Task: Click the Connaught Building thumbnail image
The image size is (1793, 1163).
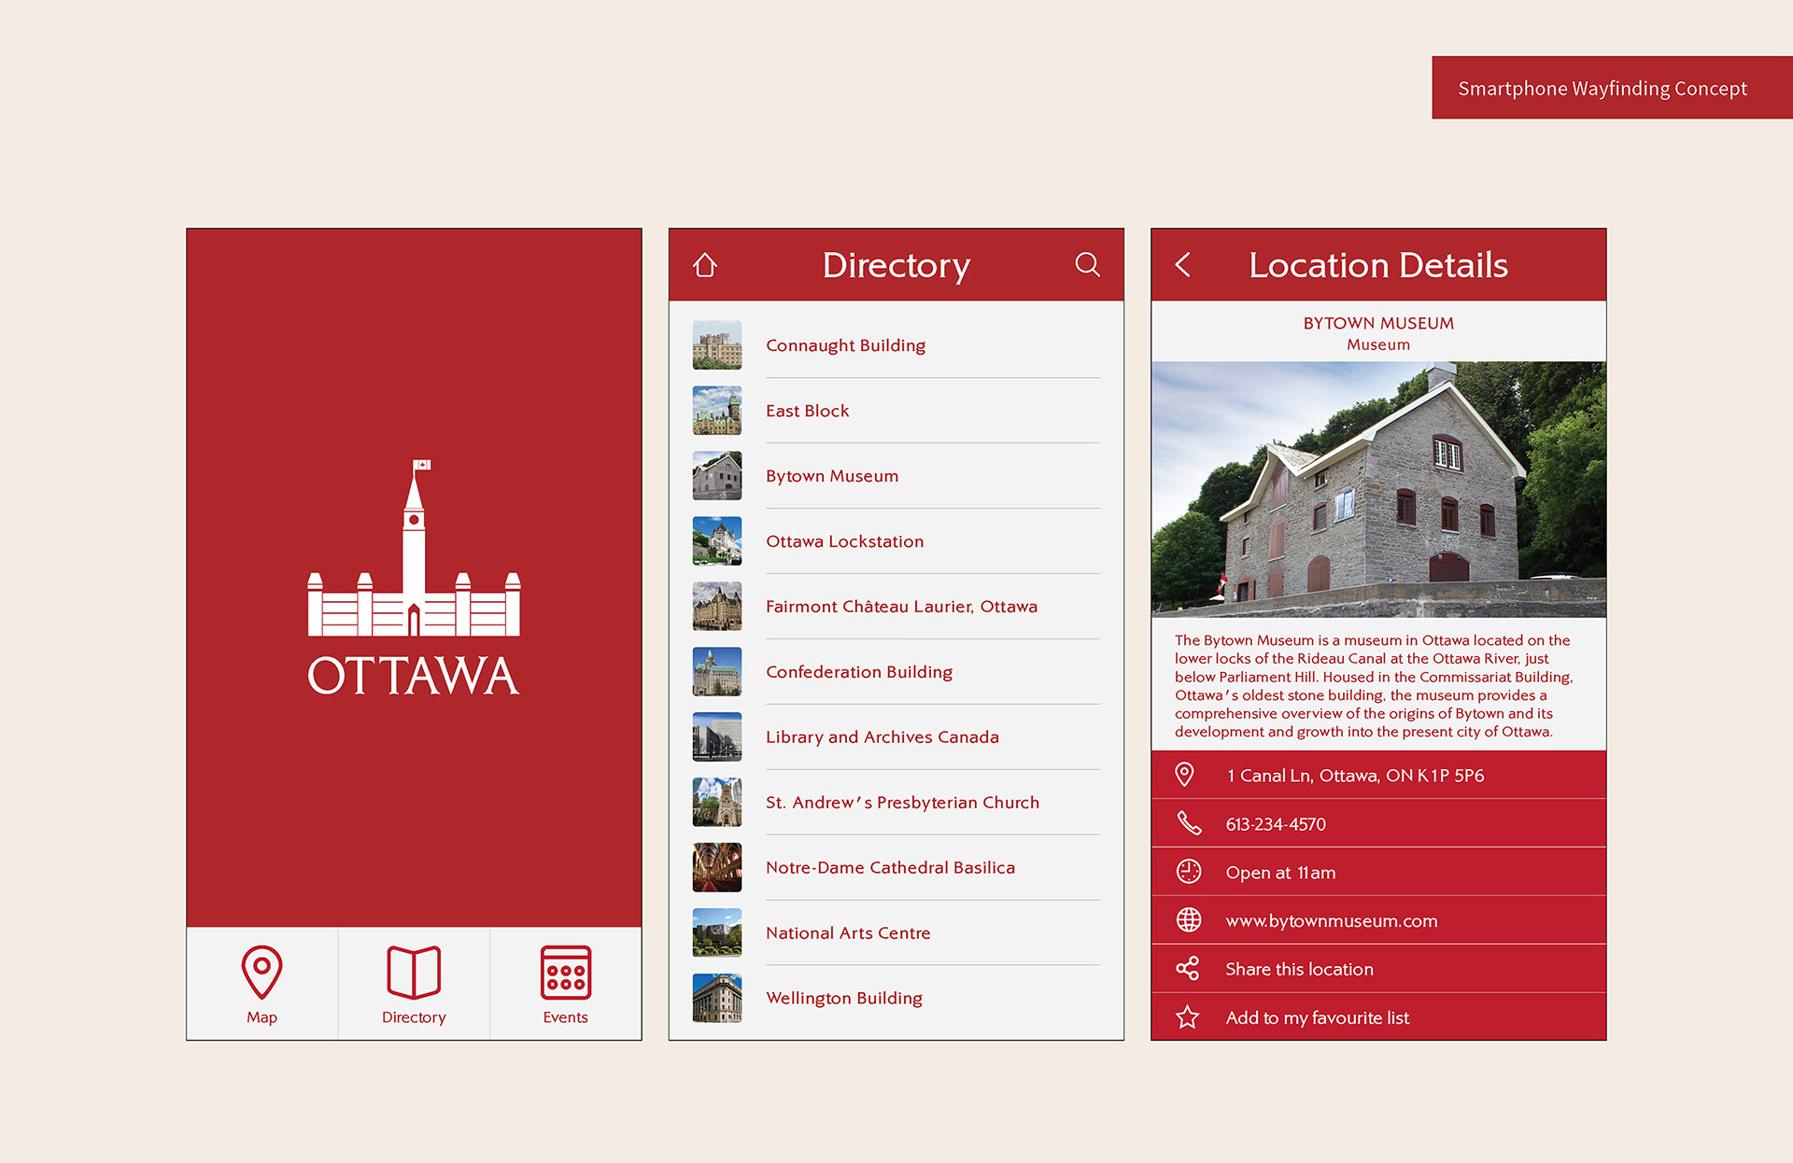Action: click(x=717, y=345)
